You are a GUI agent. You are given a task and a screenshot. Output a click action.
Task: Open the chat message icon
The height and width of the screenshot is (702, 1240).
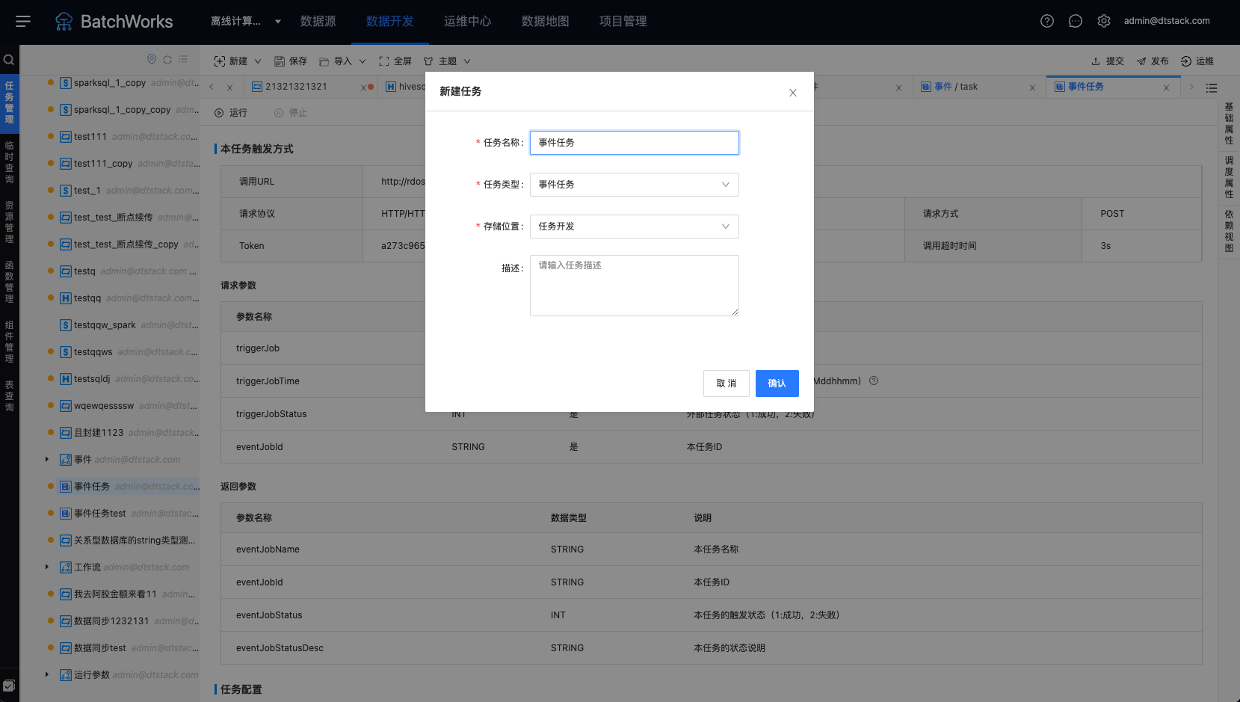coord(1076,21)
